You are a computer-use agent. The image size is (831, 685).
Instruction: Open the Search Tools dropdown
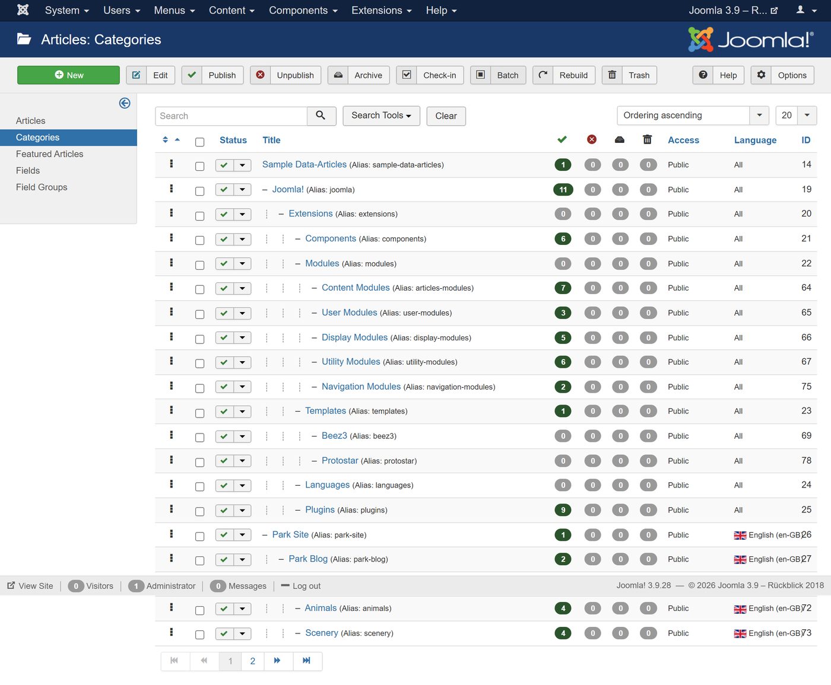[381, 116]
